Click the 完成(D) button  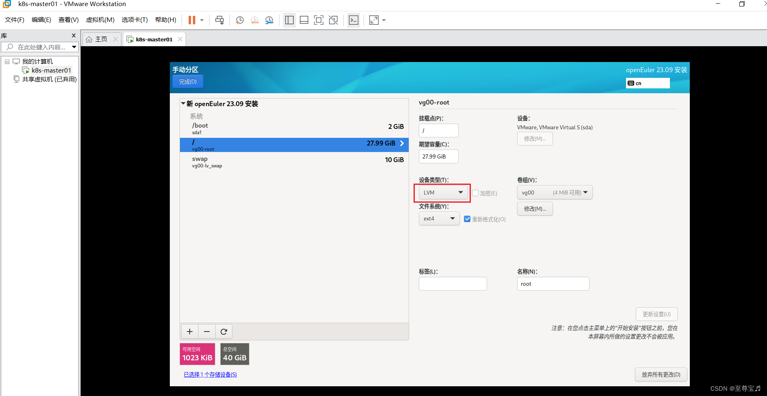pyautogui.click(x=188, y=81)
